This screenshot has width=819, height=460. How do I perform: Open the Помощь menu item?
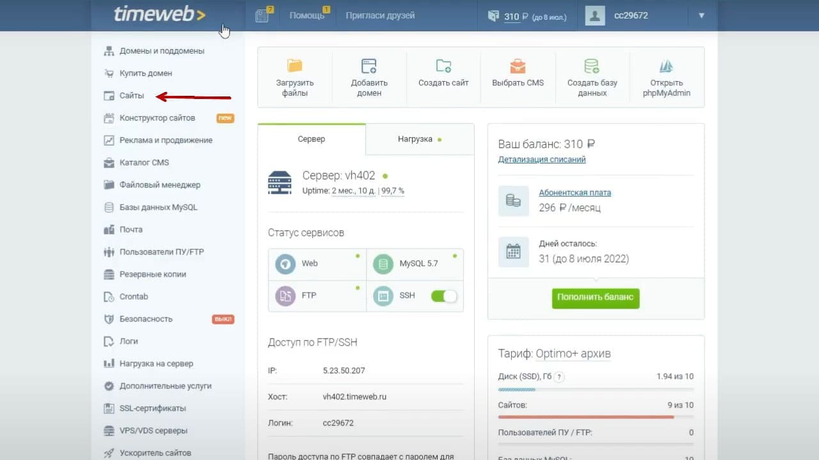[x=307, y=15]
